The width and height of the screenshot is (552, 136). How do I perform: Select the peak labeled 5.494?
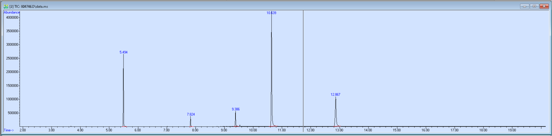[124, 52]
